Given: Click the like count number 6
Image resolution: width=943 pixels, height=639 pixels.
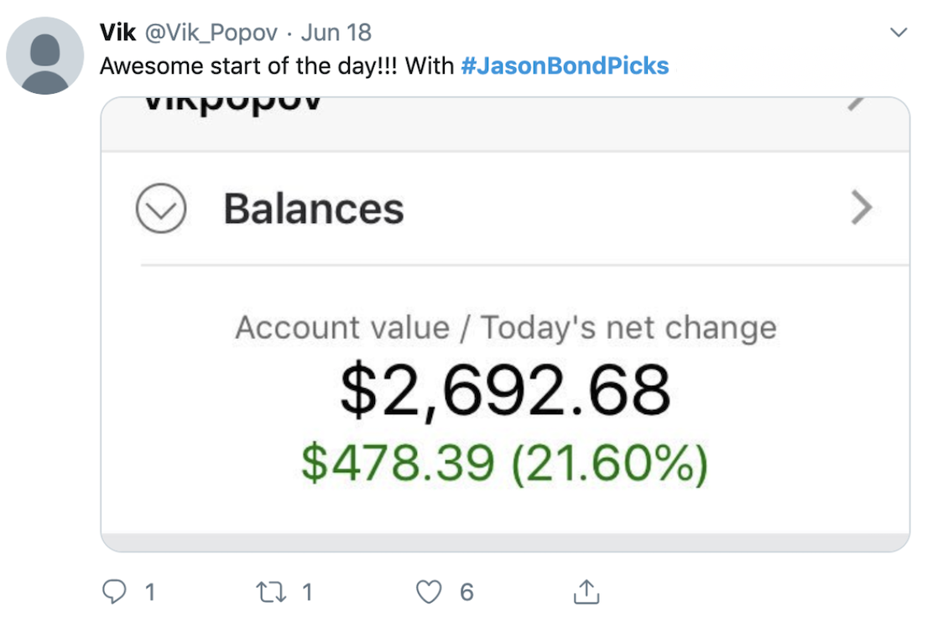Looking at the screenshot, I should [x=466, y=593].
